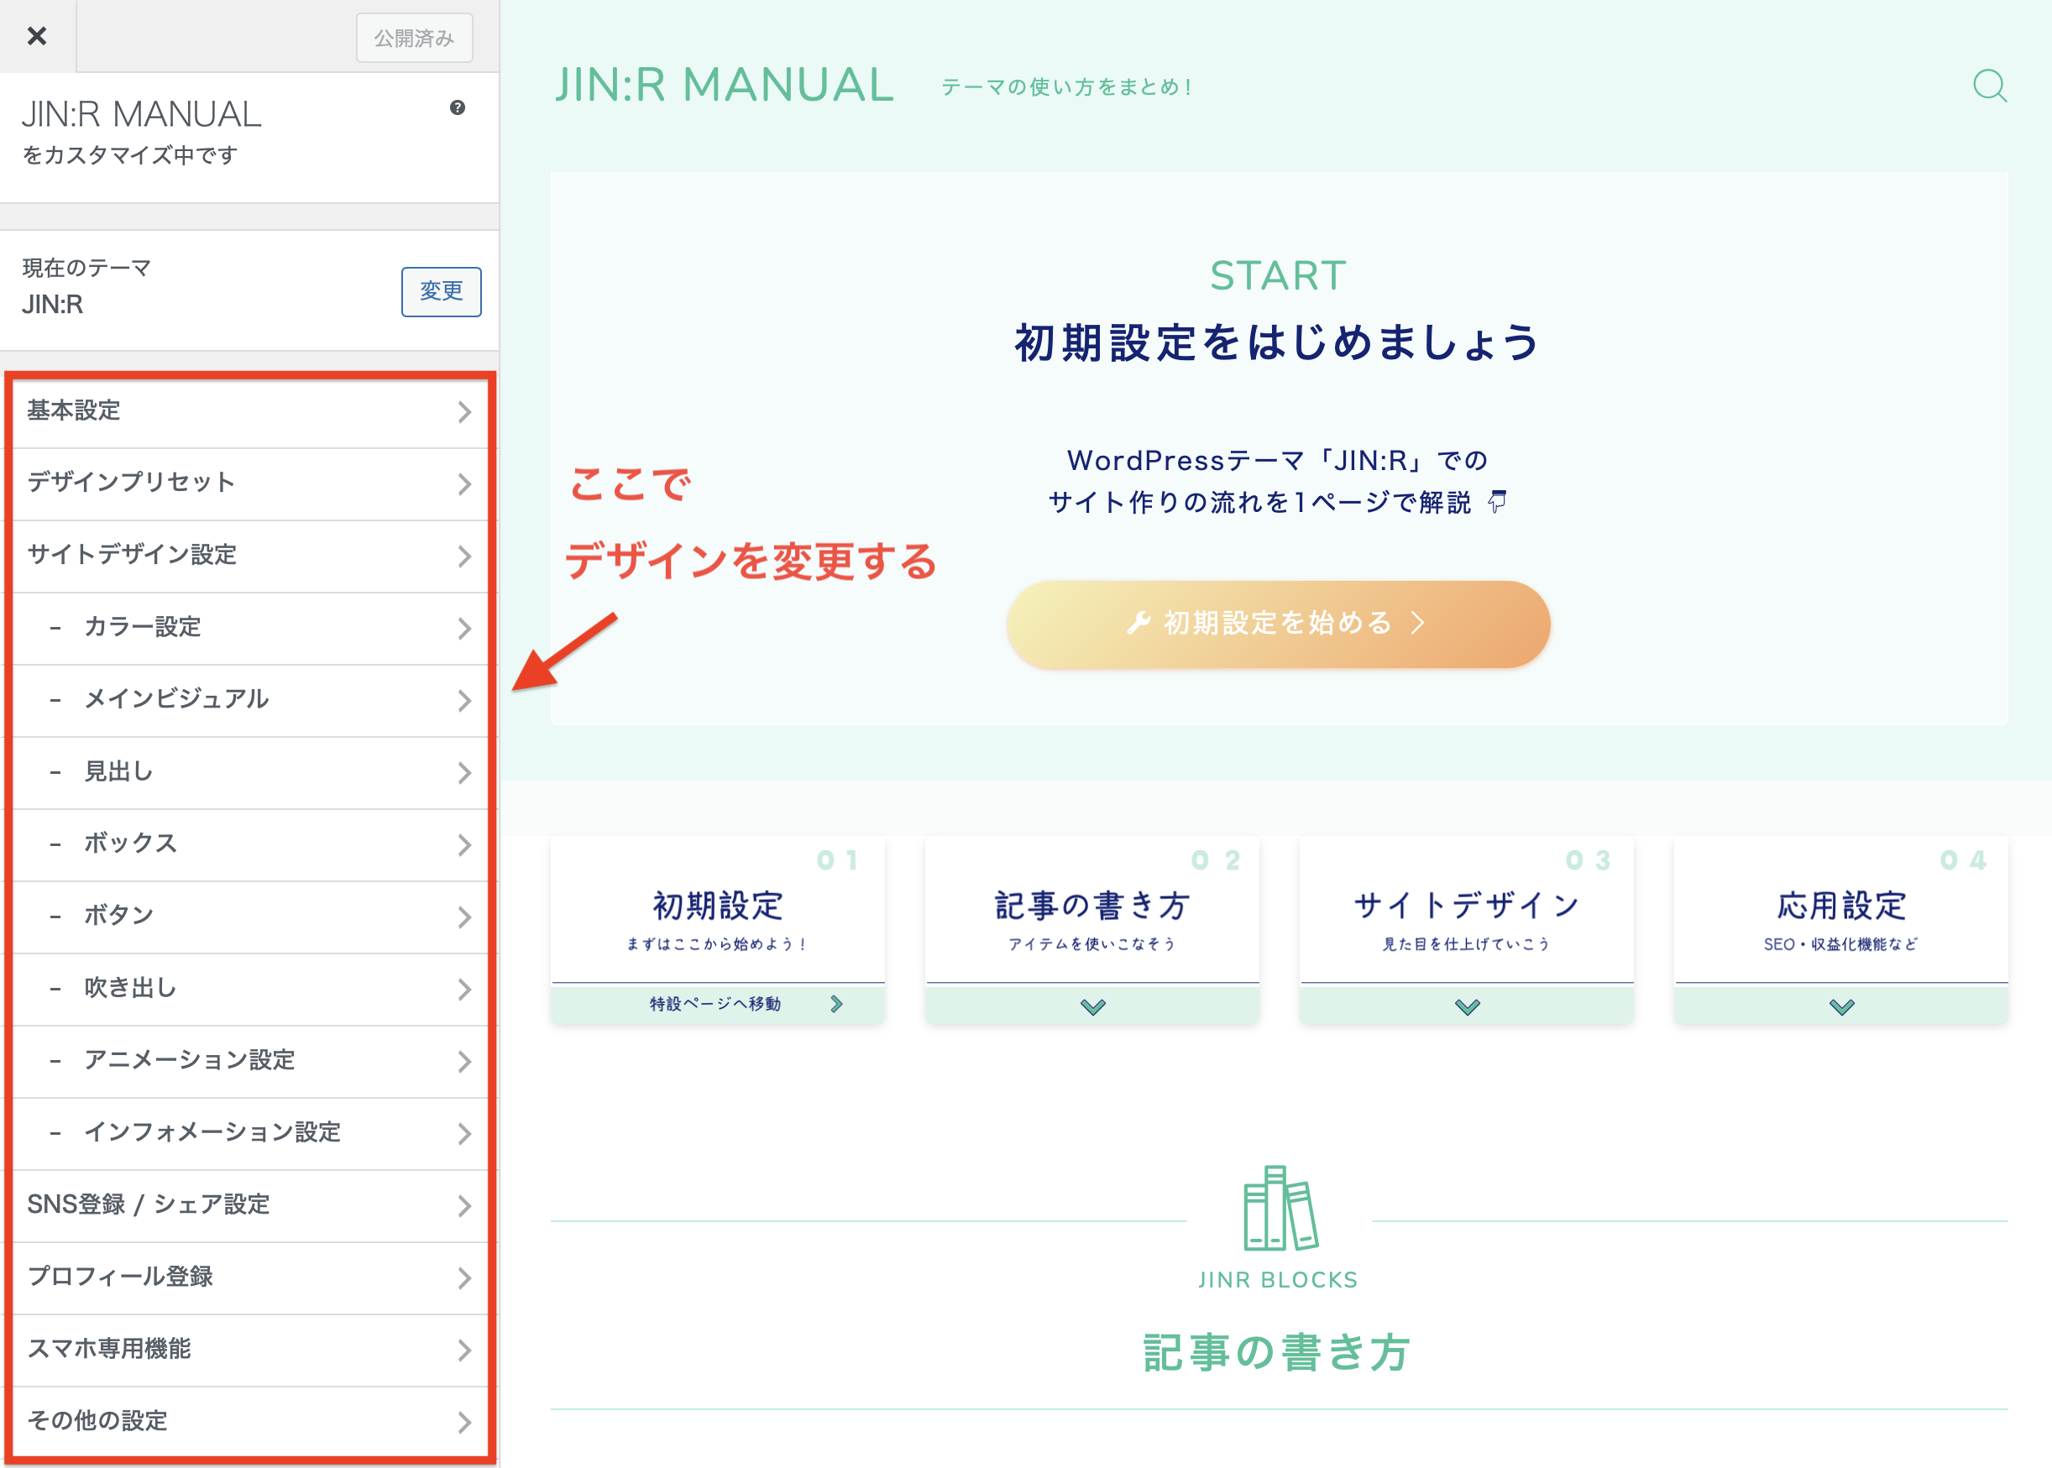Open the ボタン sub-section
Image resolution: width=2052 pixels, height=1468 pixels.
pyautogui.click(x=249, y=917)
